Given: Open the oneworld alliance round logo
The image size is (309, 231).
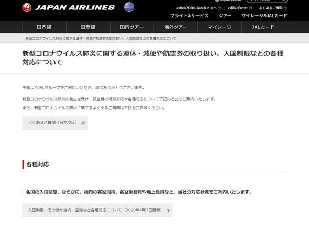Looking at the screenshot, I should point(129,7).
